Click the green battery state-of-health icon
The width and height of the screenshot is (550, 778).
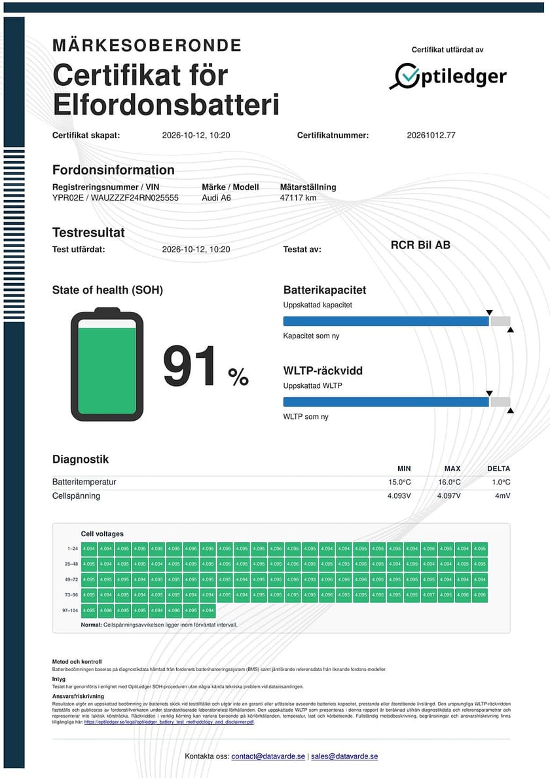pos(107,364)
